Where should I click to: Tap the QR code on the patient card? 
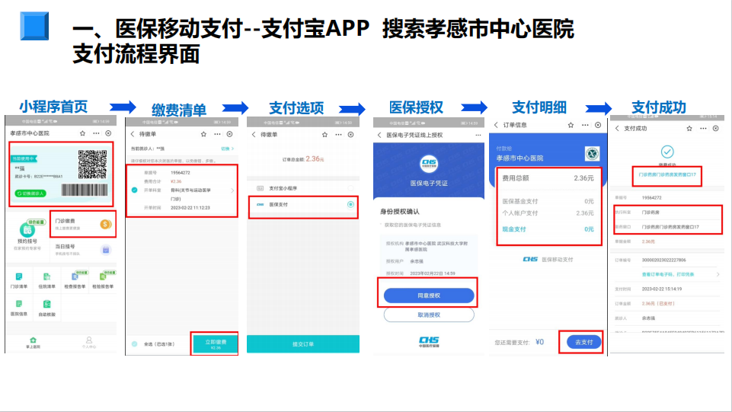coord(92,164)
